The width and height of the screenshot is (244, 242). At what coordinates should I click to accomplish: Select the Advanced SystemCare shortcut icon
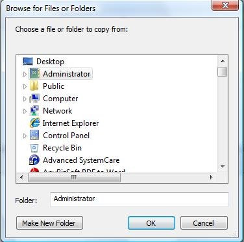tap(34, 160)
